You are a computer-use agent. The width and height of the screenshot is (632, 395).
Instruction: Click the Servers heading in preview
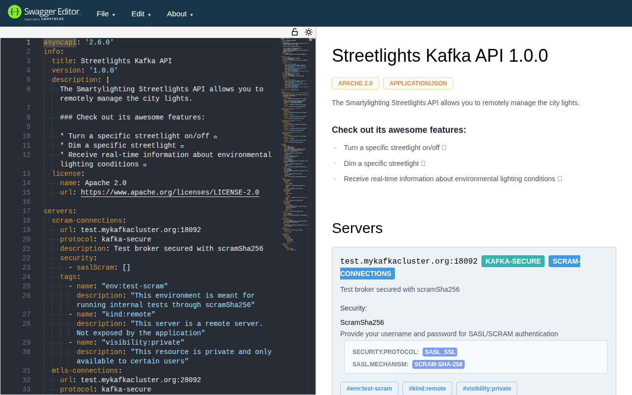[357, 228]
